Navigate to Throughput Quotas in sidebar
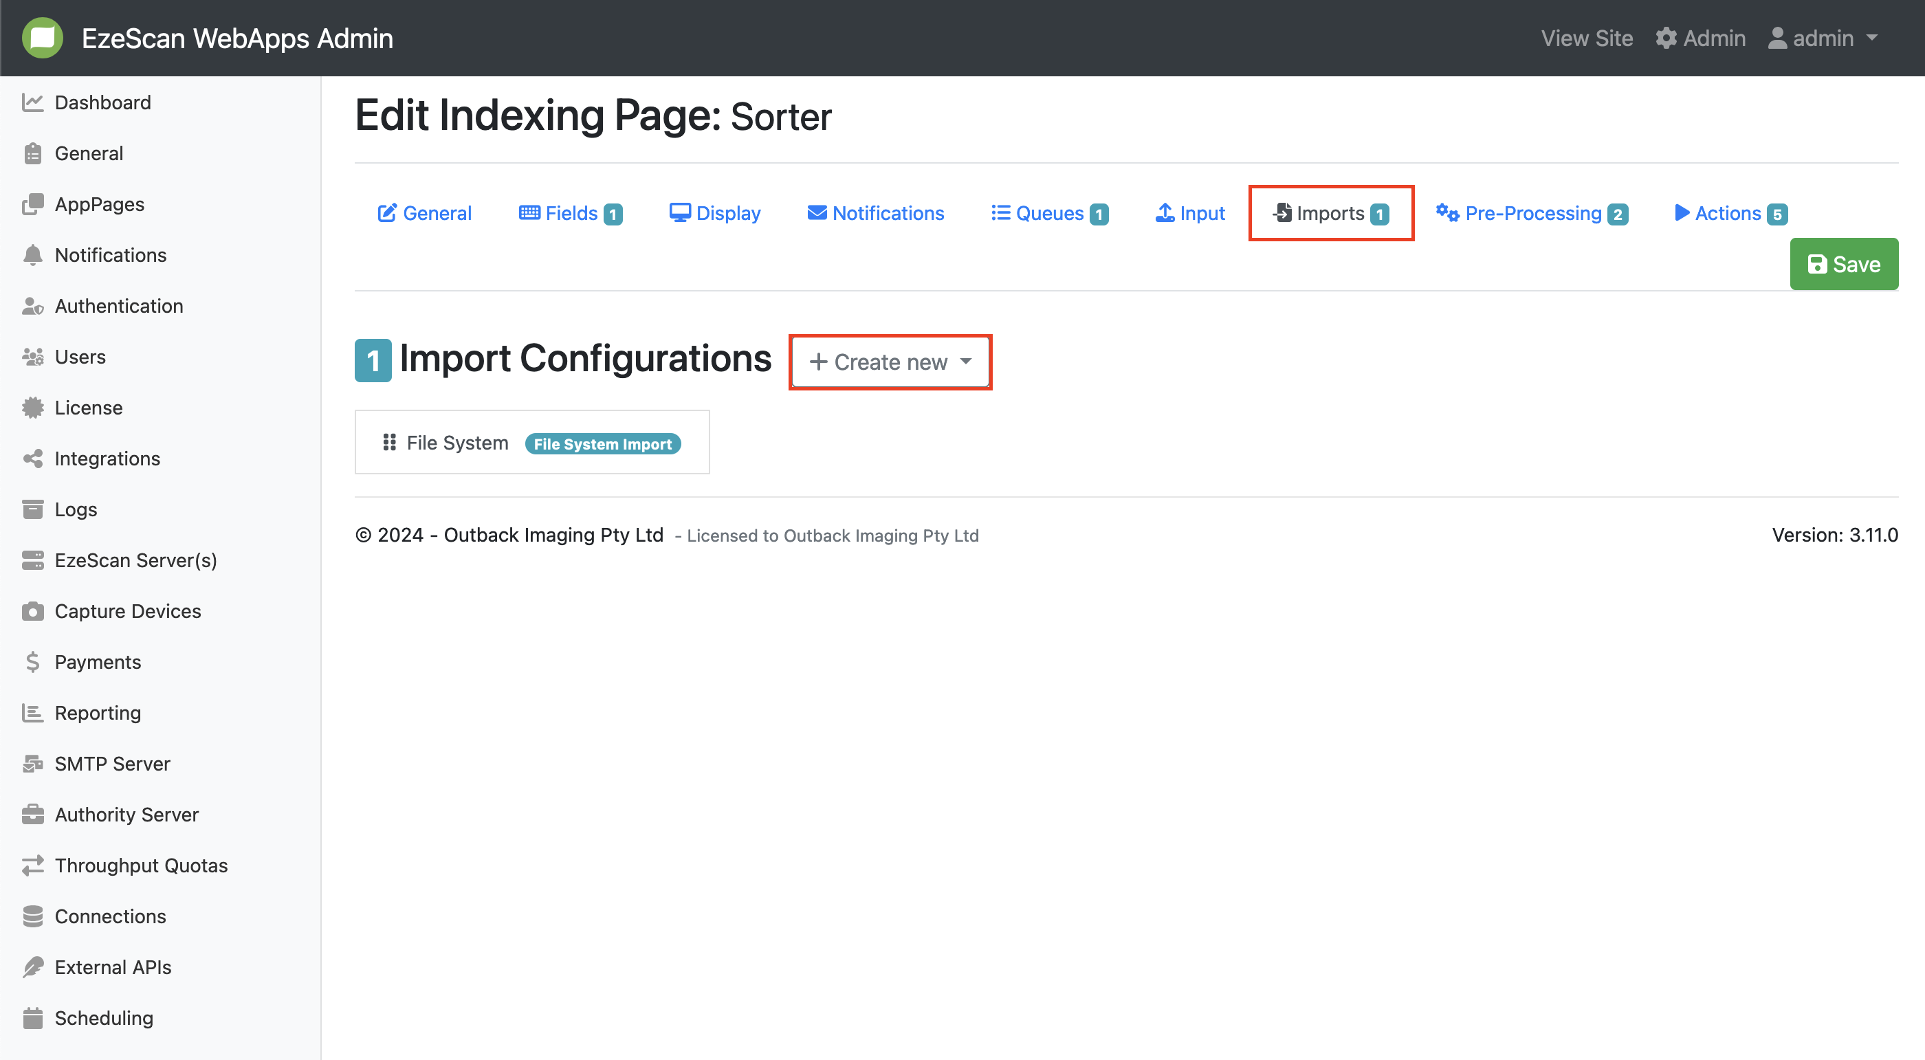The image size is (1925, 1060). 140,865
